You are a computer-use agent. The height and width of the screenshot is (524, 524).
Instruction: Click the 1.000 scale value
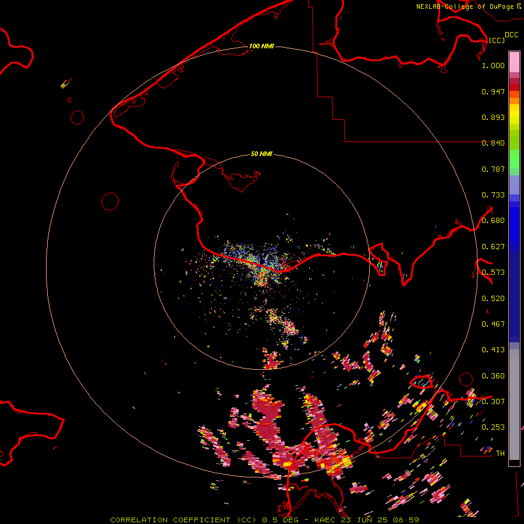click(x=493, y=65)
